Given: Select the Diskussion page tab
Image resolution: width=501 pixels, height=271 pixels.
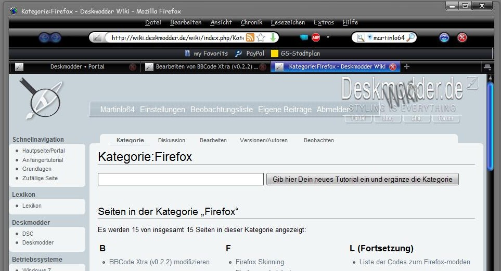Looking at the screenshot, I should tap(172, 140).
